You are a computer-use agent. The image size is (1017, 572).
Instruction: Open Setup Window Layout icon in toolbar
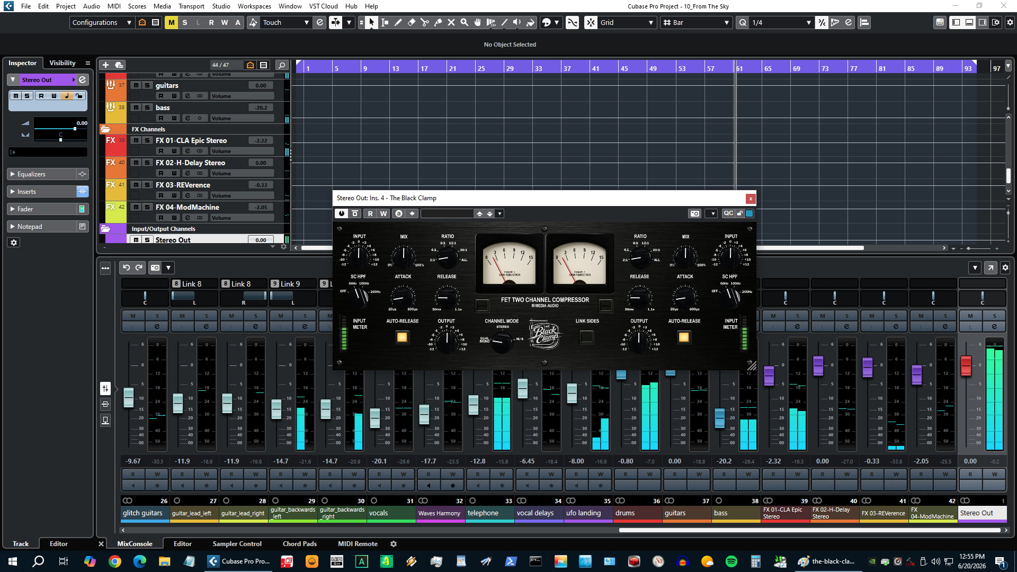tap(996, 22)
